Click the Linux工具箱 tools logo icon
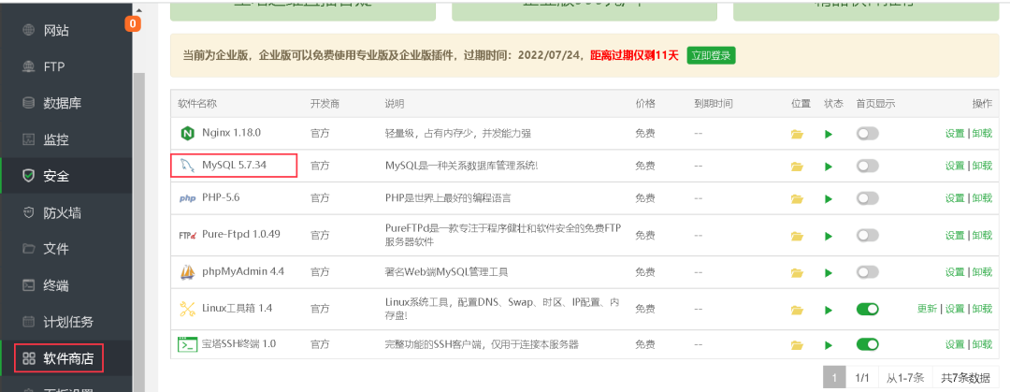The height and width of the screenshot is (392, 1010). coord(187,309)
